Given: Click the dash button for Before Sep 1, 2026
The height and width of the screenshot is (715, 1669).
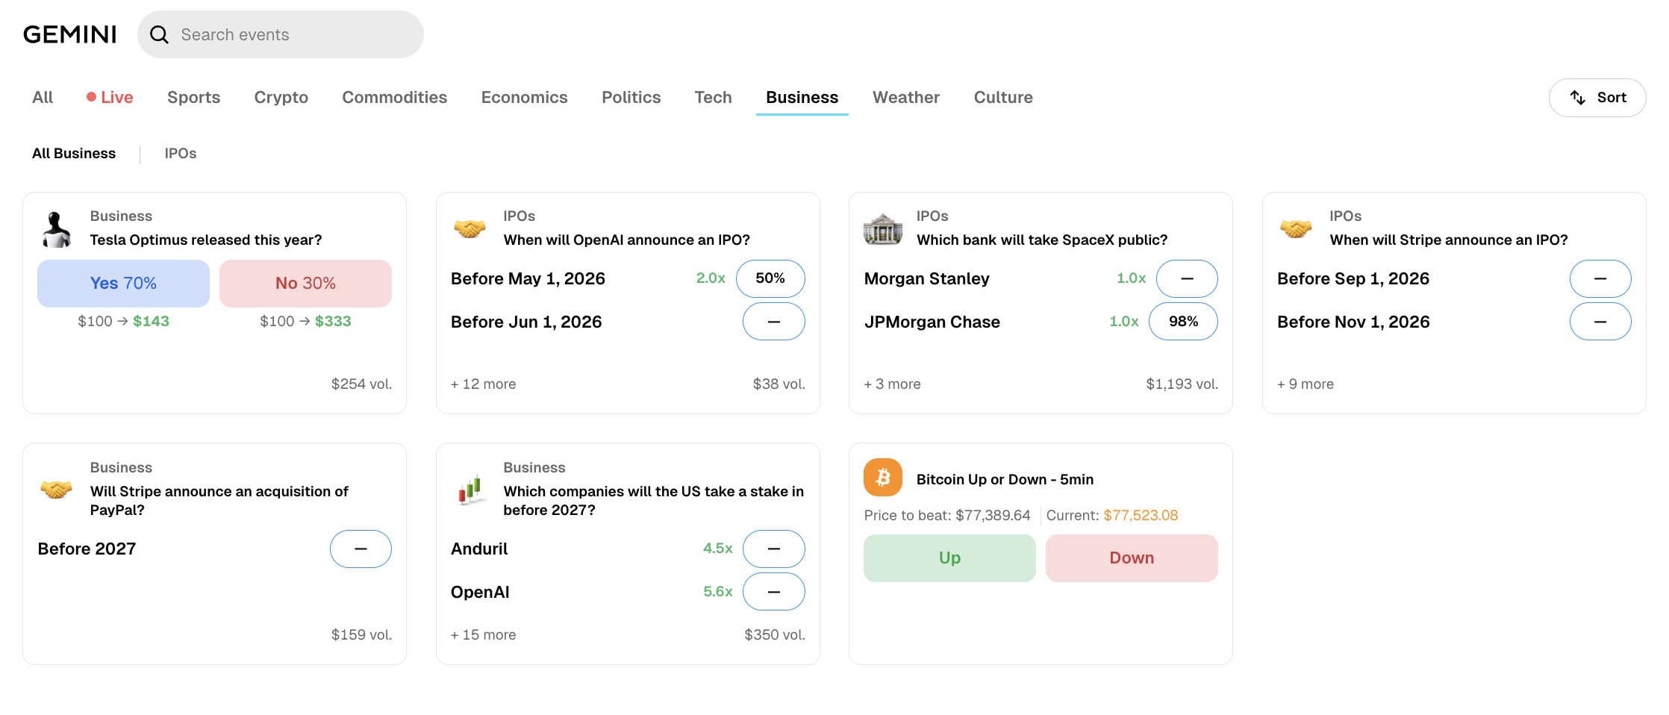Looking at the screenshot, I should point(1600,278).
